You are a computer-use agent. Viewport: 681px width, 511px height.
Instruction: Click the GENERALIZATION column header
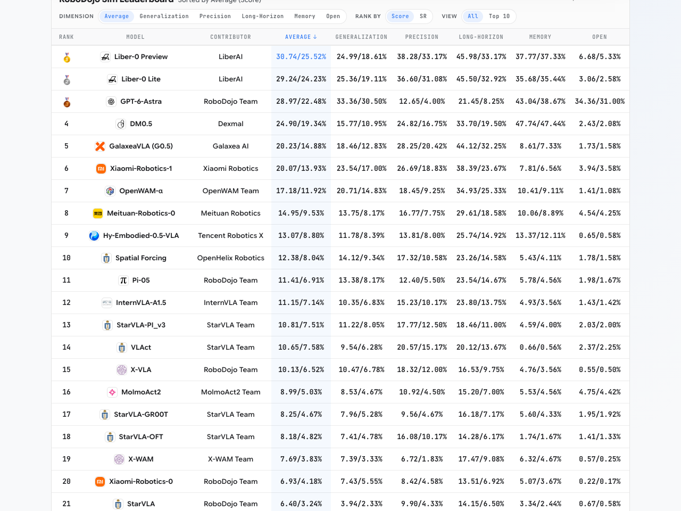point(361,37)
